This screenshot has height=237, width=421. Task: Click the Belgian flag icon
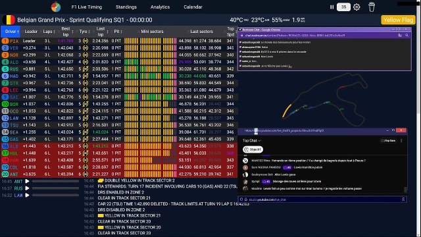click(x=9, y=20)
